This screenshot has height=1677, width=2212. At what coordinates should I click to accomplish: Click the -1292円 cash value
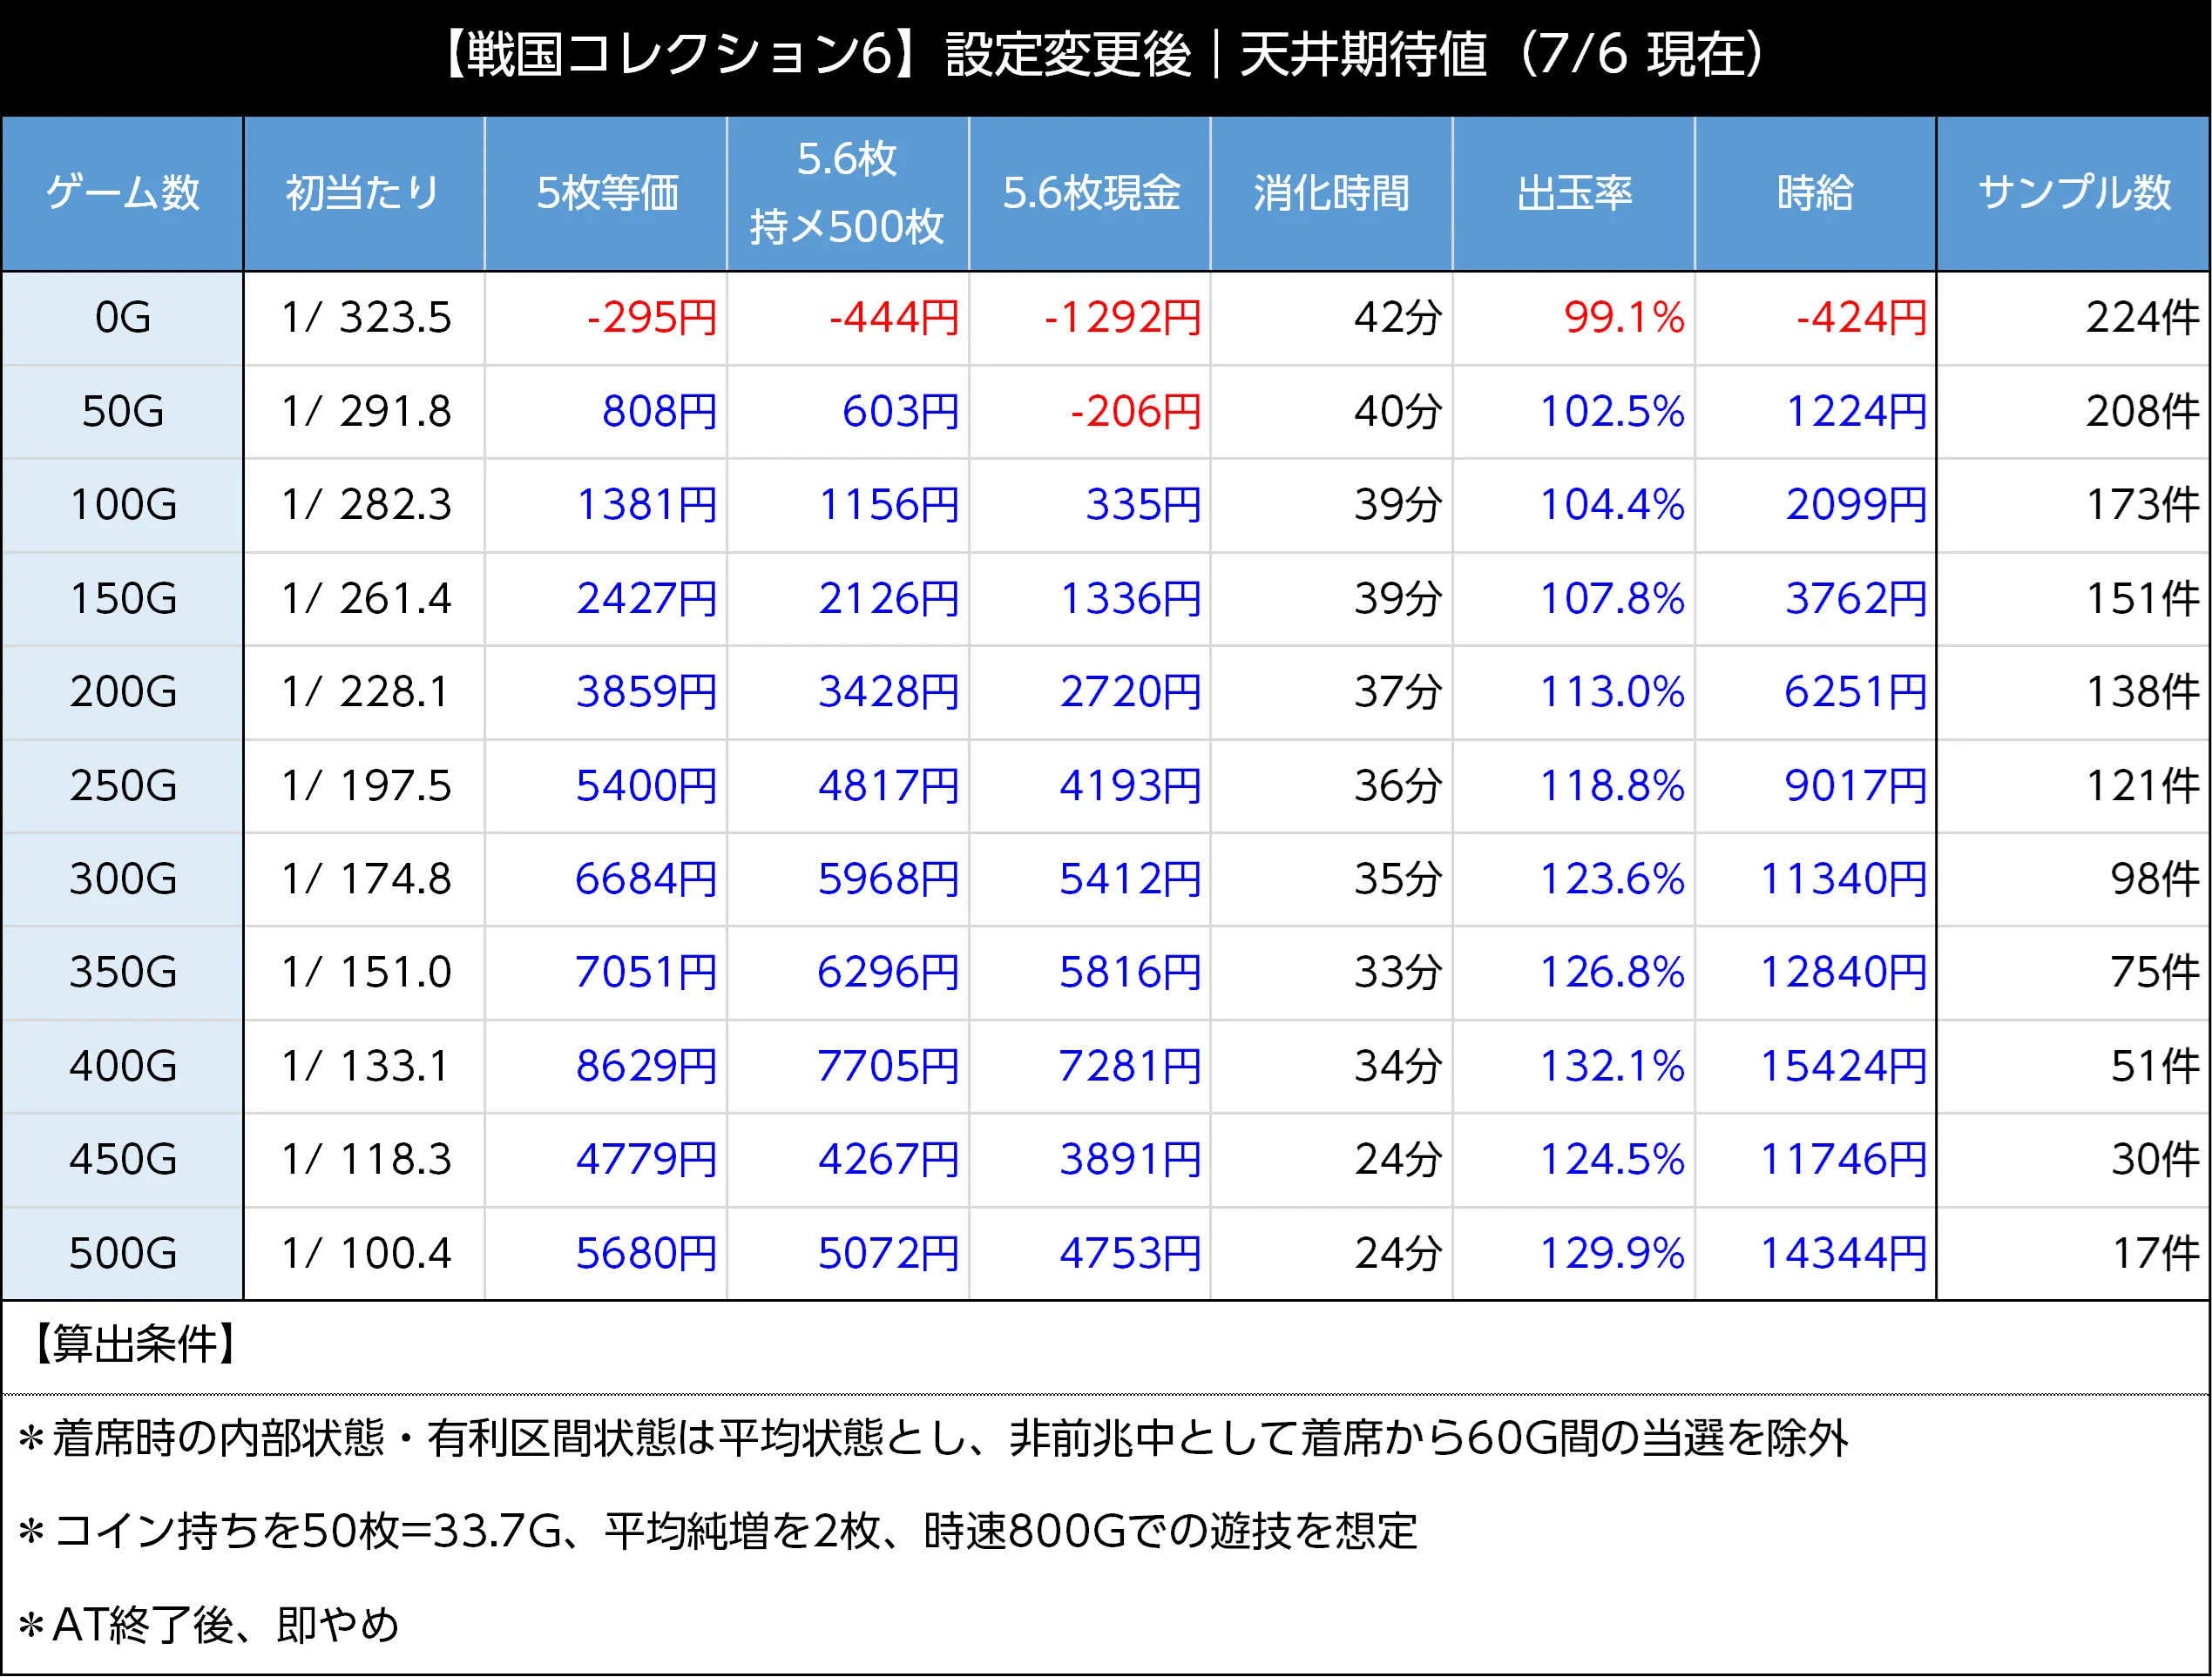tap(1122, 318)
